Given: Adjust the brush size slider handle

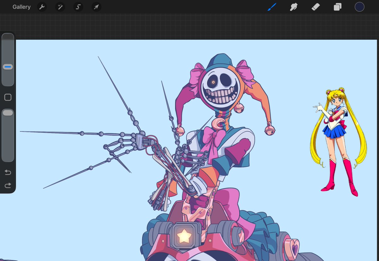Looking at the screenshot, I should tap(8, 67).
